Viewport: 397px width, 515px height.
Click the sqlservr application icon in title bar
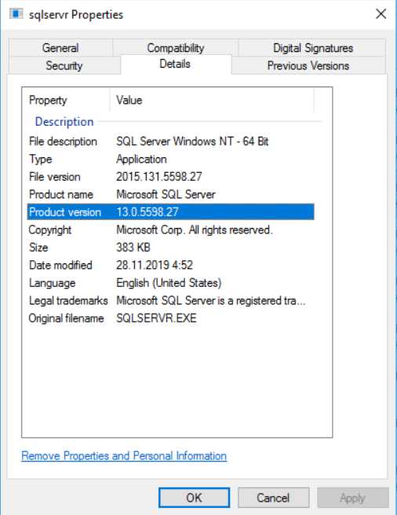[x=16, y=14]
